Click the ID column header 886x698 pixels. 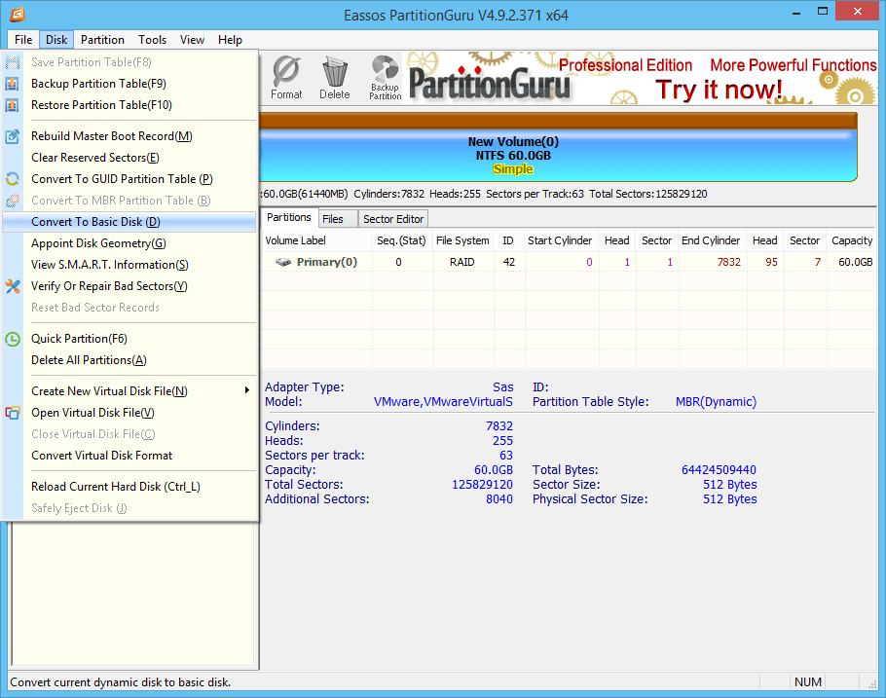coord(508,240)
